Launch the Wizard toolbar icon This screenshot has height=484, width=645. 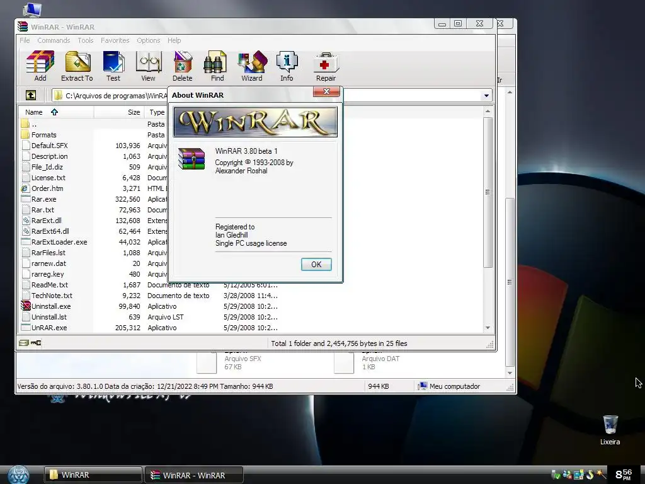[x=252, y=66]
